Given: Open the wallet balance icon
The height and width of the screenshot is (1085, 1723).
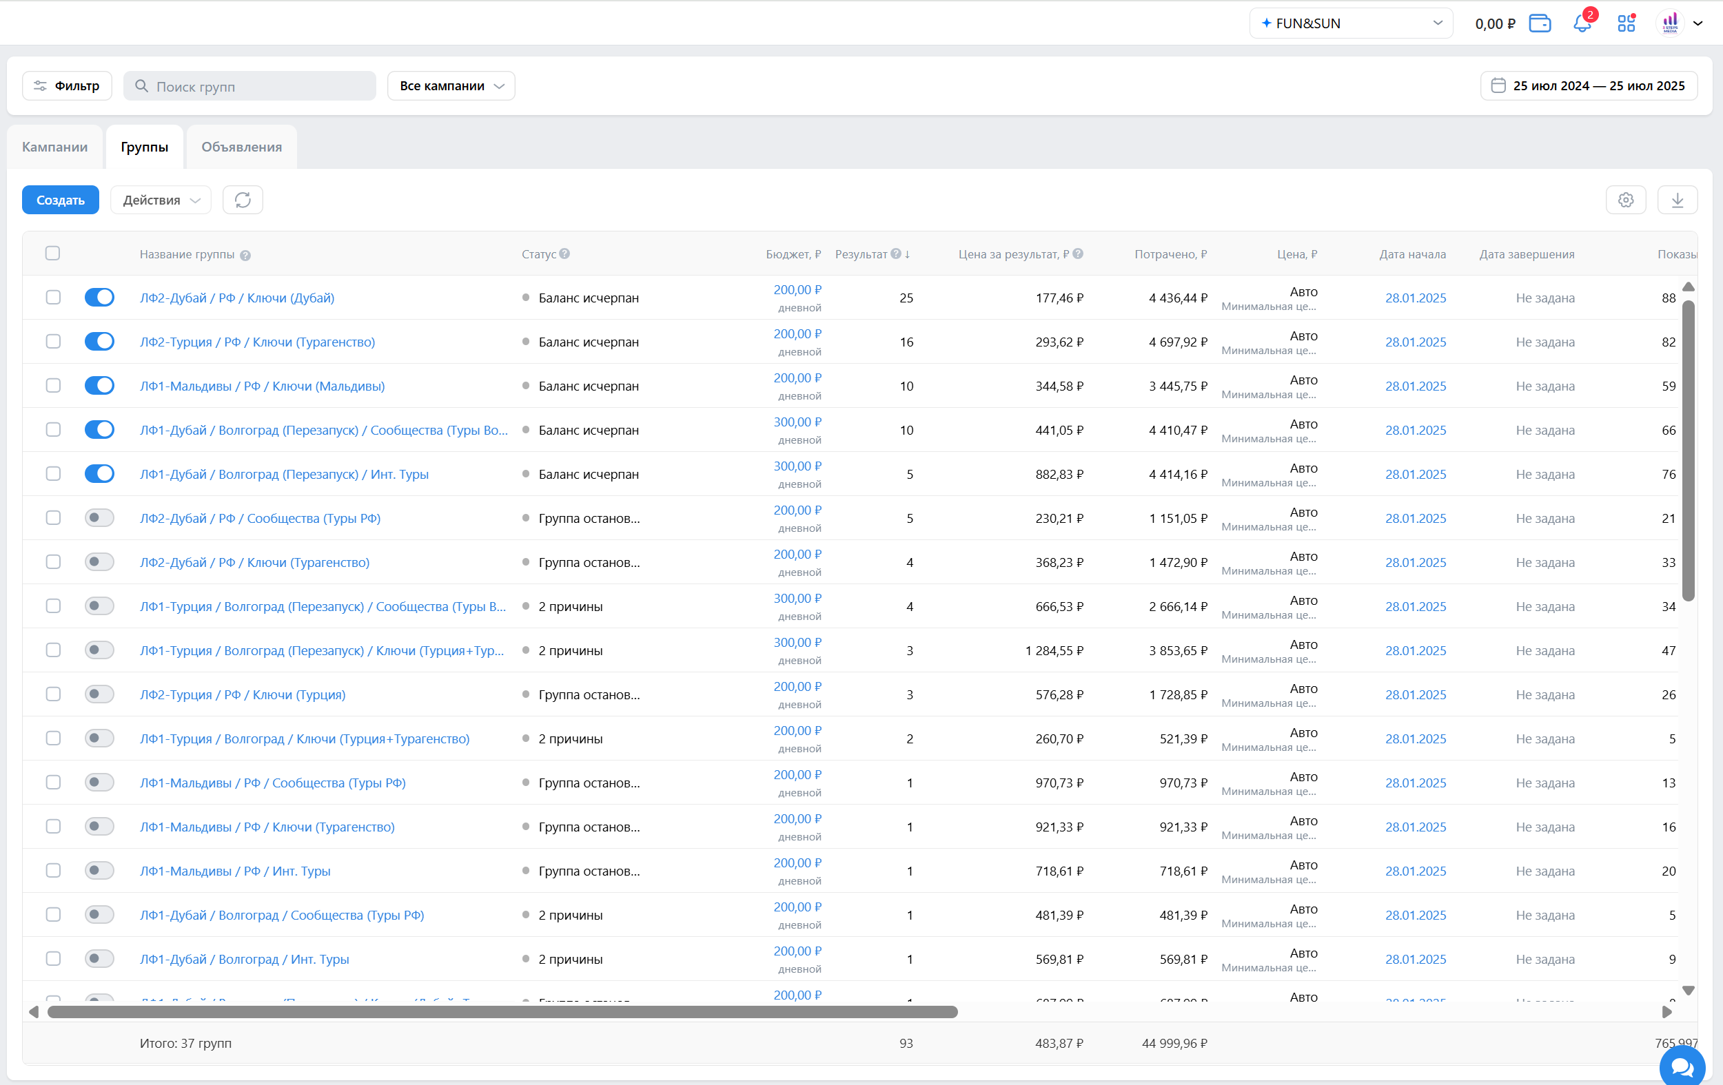Looking at the screenshot, I should pyautogui.click(x=1539, y=23).
